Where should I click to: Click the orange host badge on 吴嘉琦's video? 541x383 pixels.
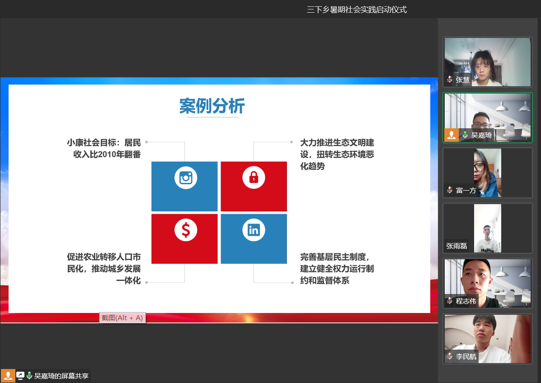coord(452,135)
